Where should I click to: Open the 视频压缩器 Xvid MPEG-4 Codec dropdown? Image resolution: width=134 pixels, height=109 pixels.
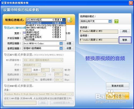pyautogui.click(x=61, y=43)
